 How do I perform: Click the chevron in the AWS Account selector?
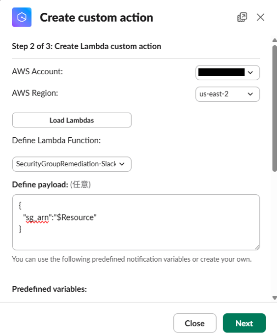pos(250,73)
